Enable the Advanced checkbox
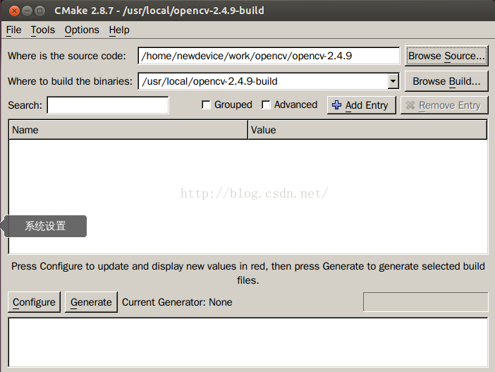The width and height of the screenshot is (495, 372). point(266,104)
